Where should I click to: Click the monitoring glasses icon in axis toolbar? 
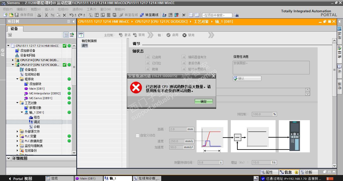click(x=81, y=35)
